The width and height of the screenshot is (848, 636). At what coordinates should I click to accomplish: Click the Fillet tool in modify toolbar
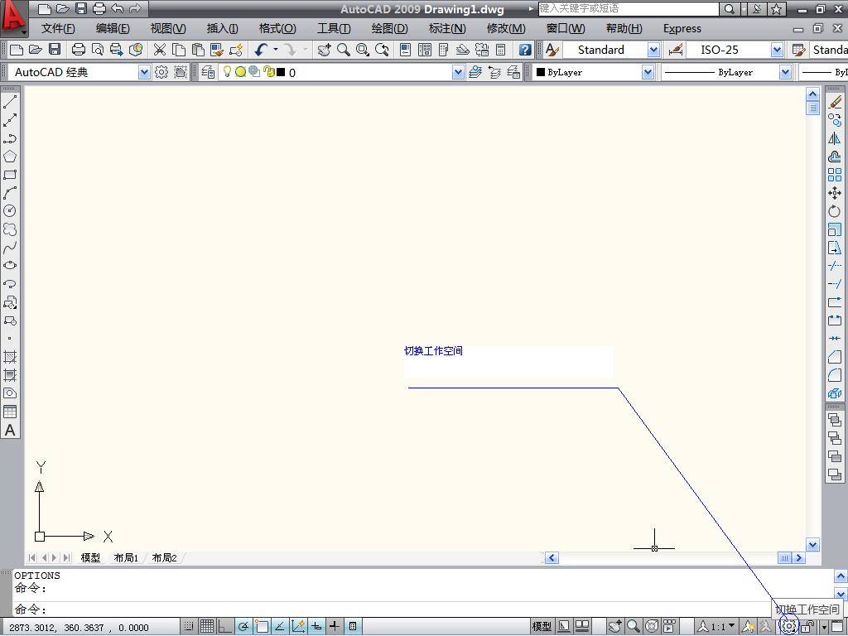[x=835, y=375]
